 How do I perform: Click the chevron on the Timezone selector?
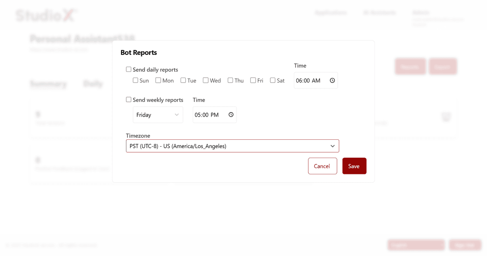click(x=332, y=145)
